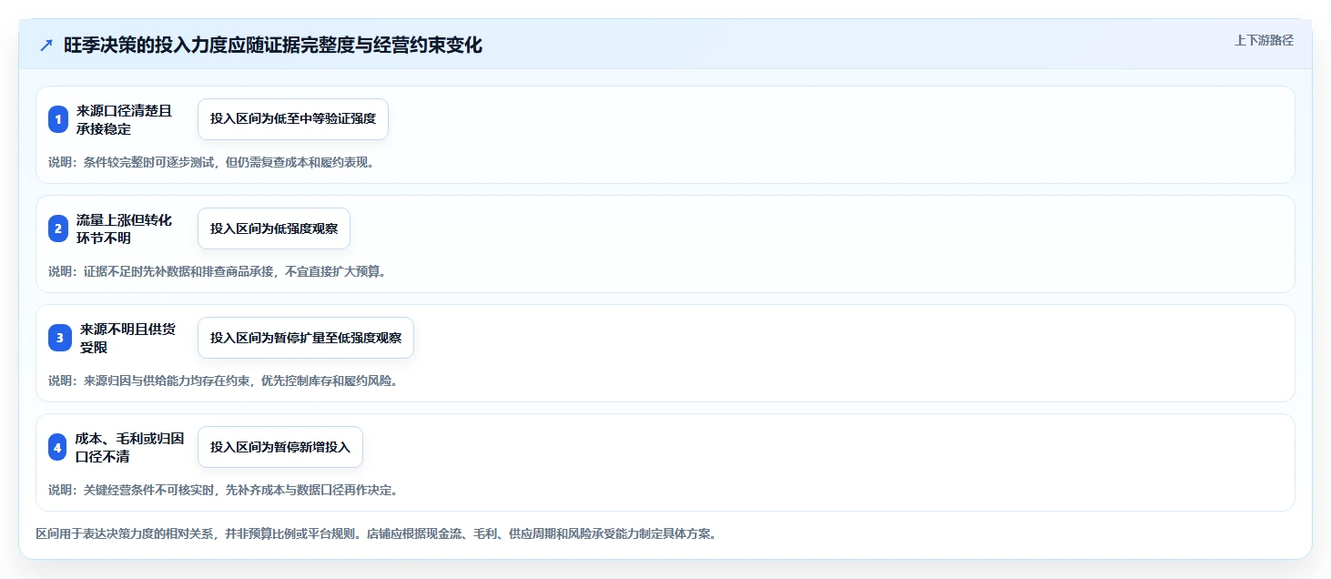Click the 流量上涨但转化环节不明 label

pos(124,229)
